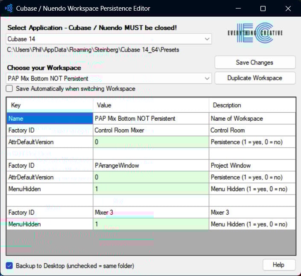The width and height of the screenshot is (301, 276).
Task: Click Project Window description cell
Action: tap(252, 166)
